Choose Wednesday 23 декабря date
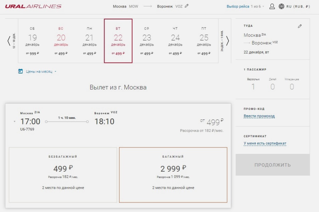 click(147, 41)
